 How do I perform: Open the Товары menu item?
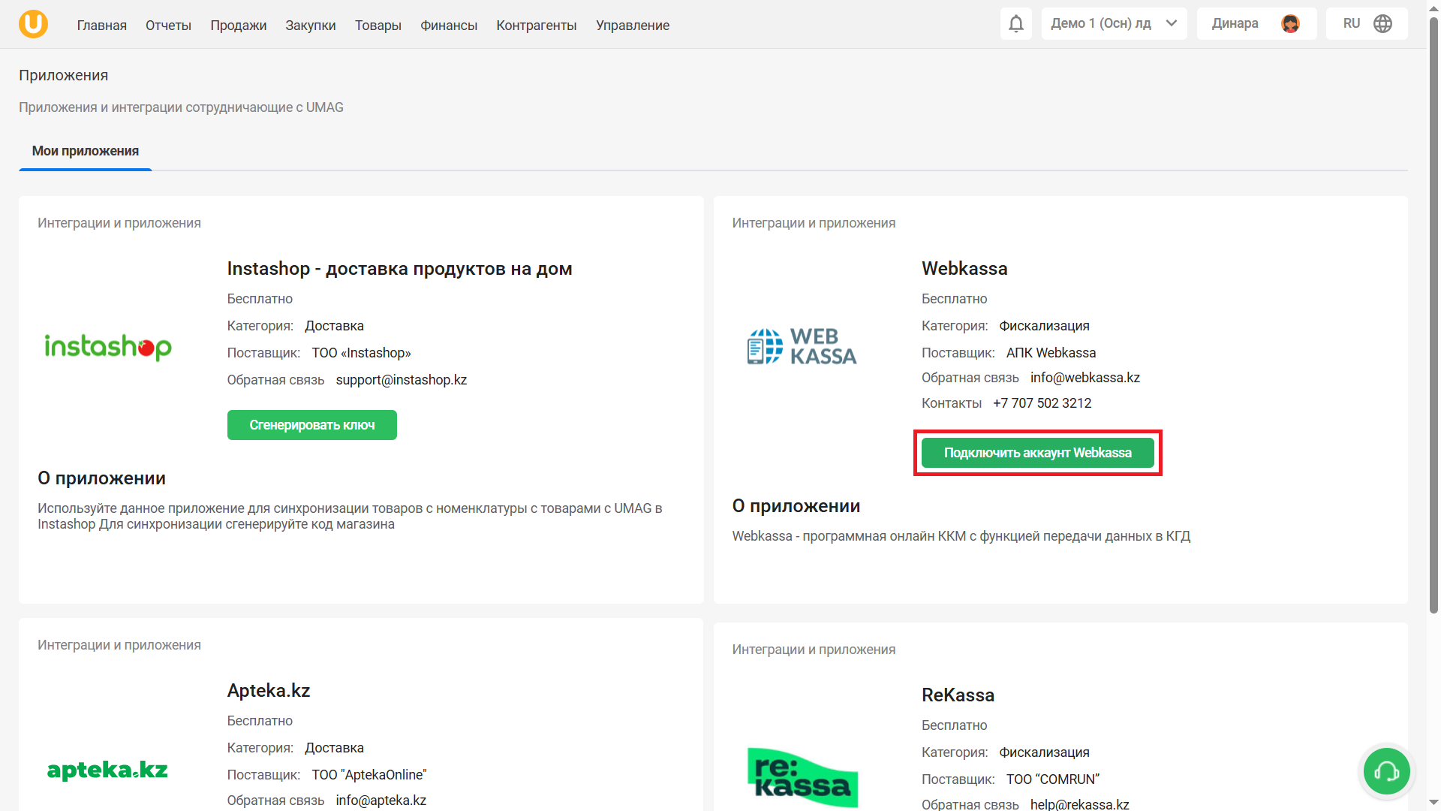pos(378,26)
